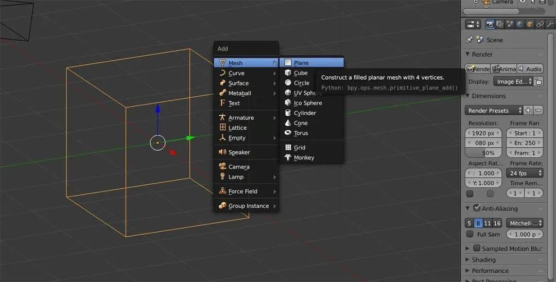Viewport: 556px width, 282px height.
Task: Select 16 anti-aliasing samples
Action: click(497, 223)
